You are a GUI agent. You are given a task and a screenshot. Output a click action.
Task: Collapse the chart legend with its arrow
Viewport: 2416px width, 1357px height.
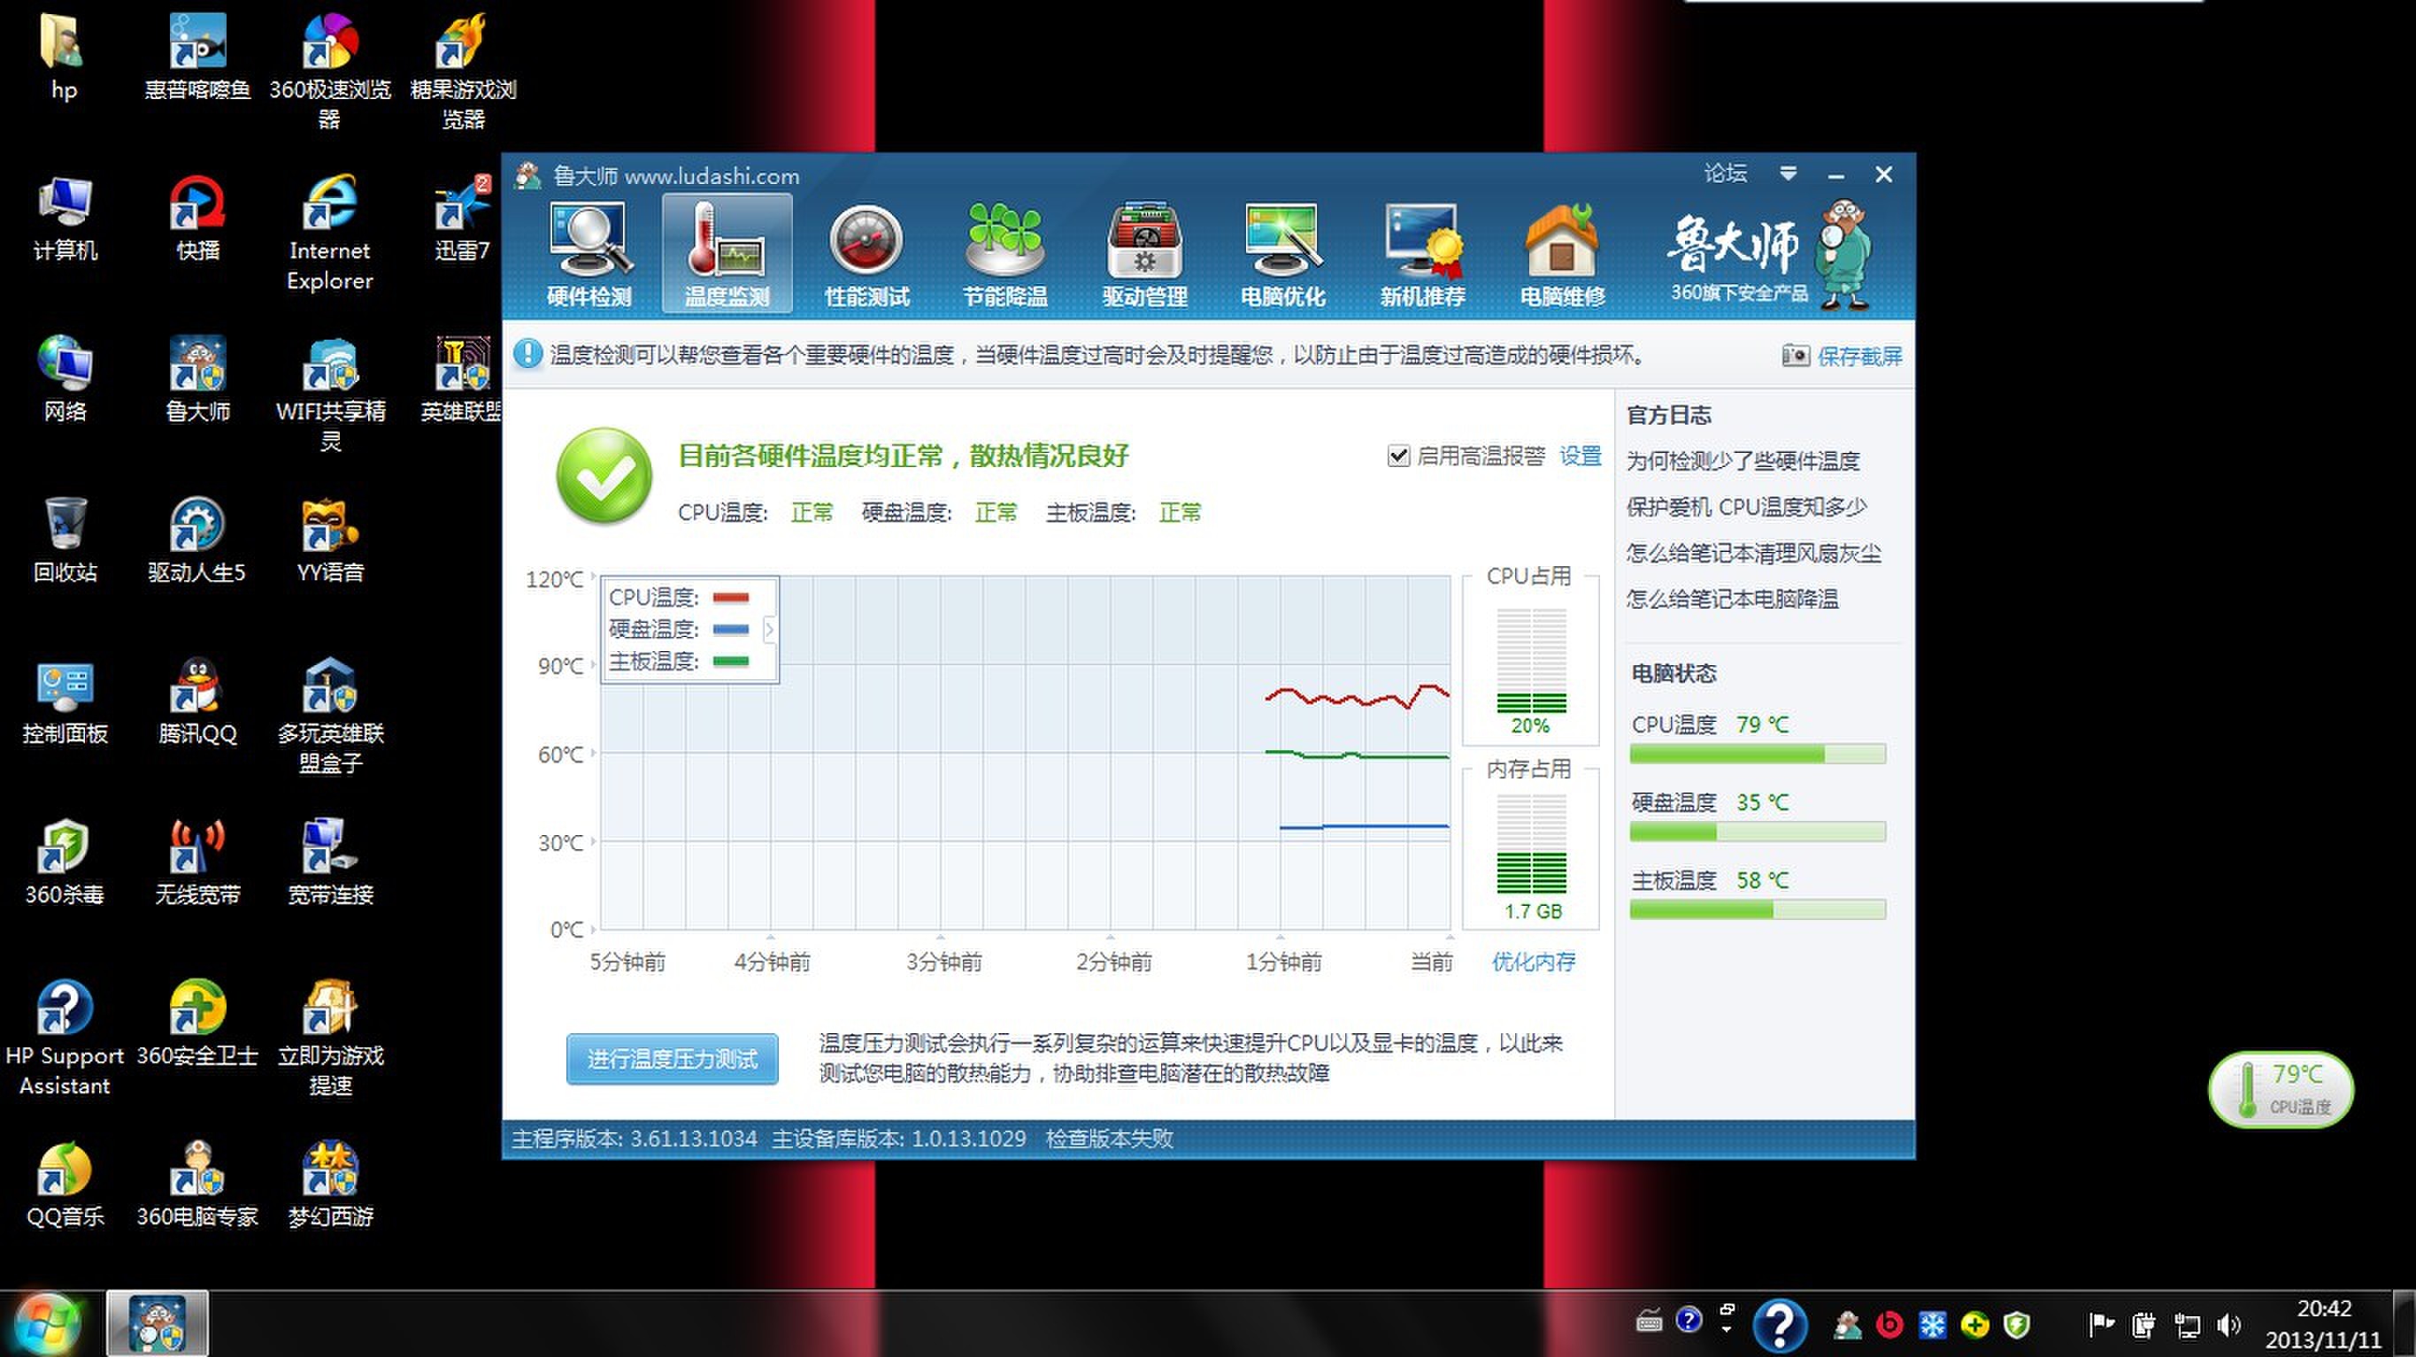point(769,629)
